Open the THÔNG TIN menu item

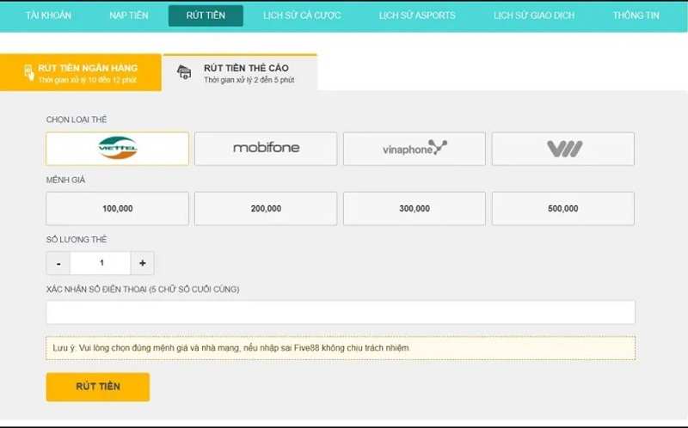click(636, 15)
